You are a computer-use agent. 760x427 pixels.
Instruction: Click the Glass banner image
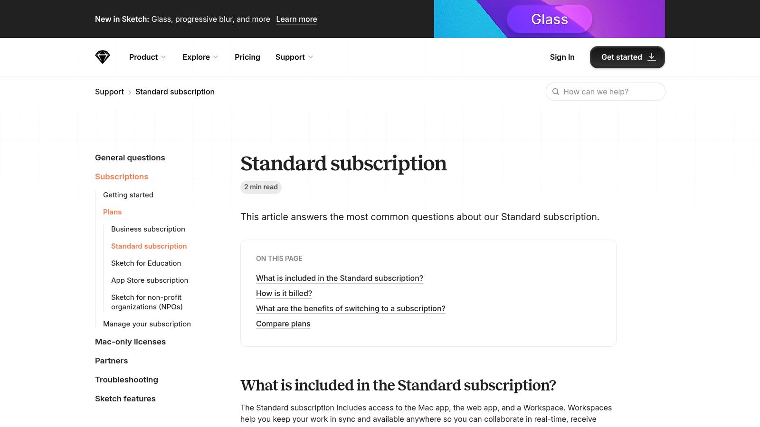(549, 19)
